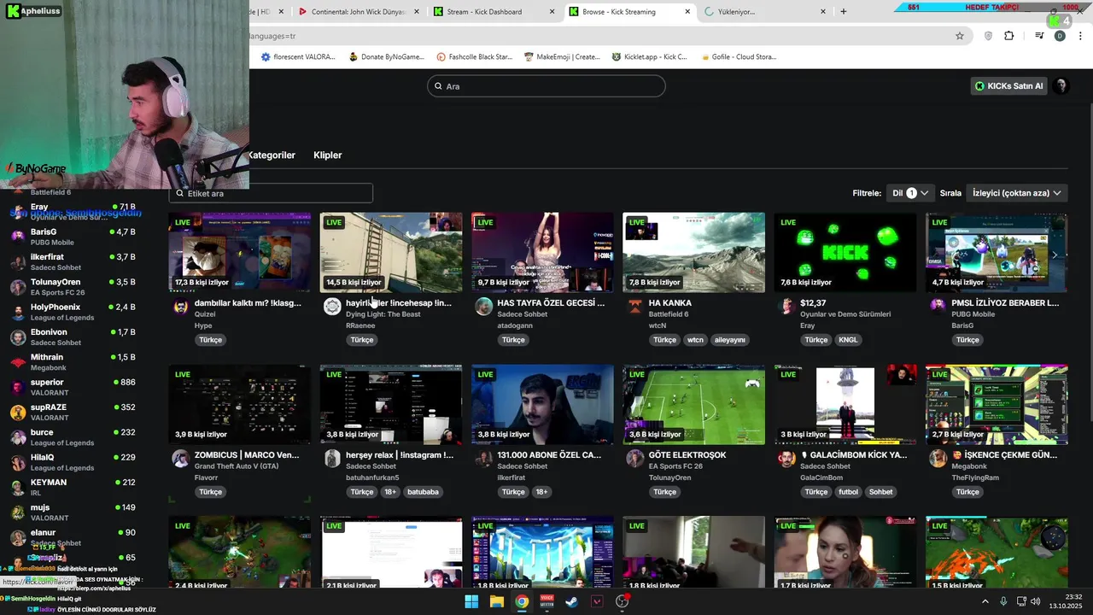The width and height of the screenshot is (1093, 615).
Task: Open a new browser tab
Action: coord(844,12)
